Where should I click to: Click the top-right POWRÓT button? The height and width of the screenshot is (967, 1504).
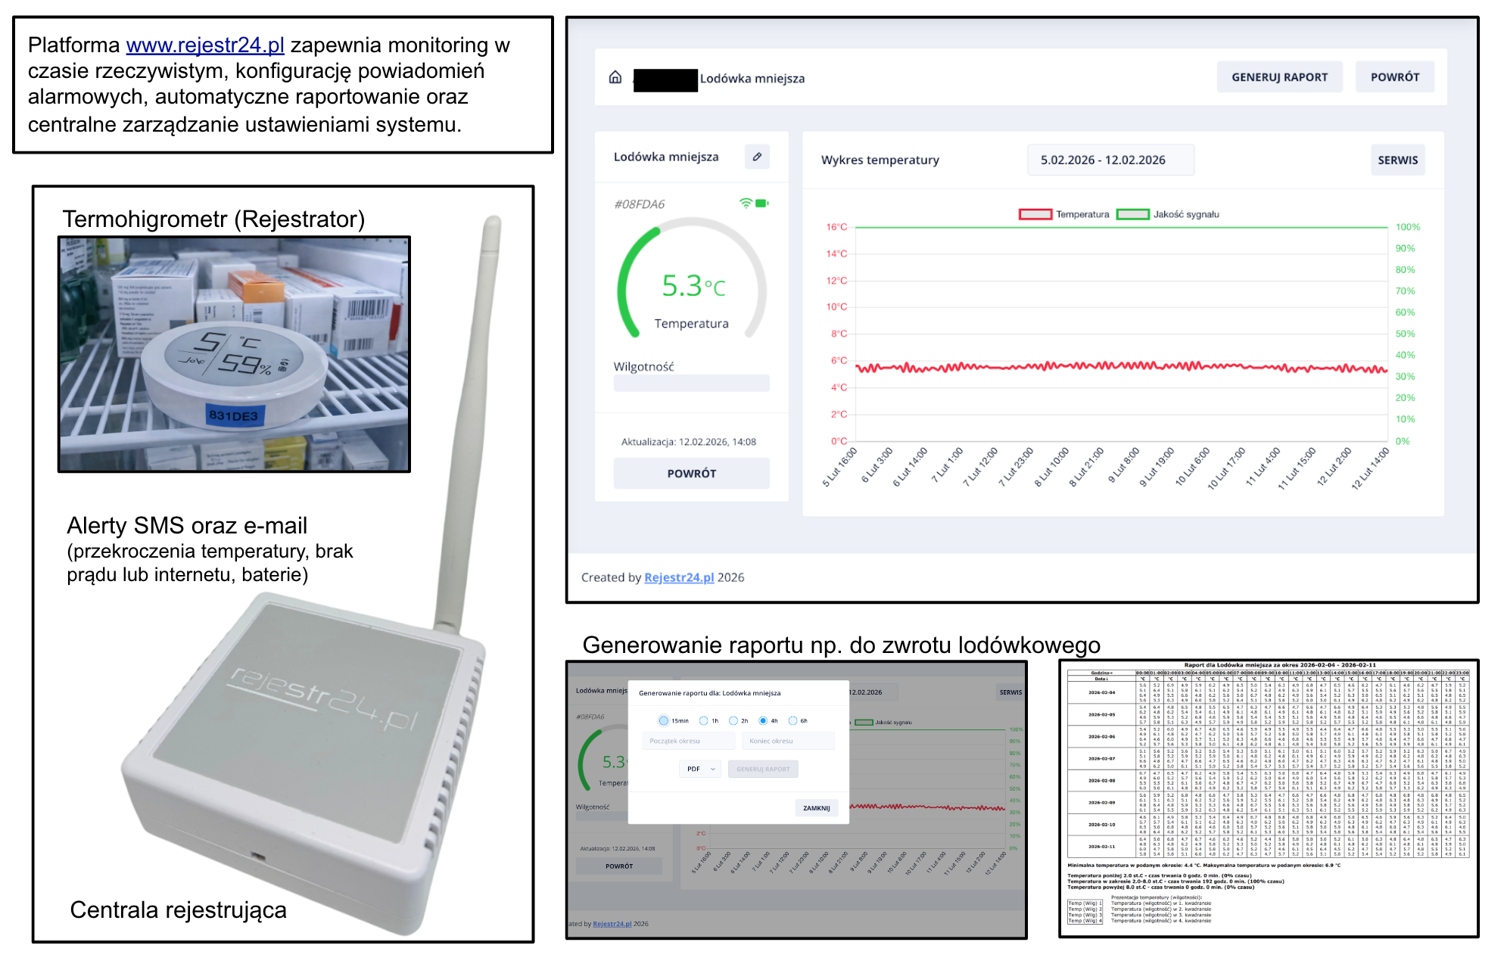tap(1394, 77)
